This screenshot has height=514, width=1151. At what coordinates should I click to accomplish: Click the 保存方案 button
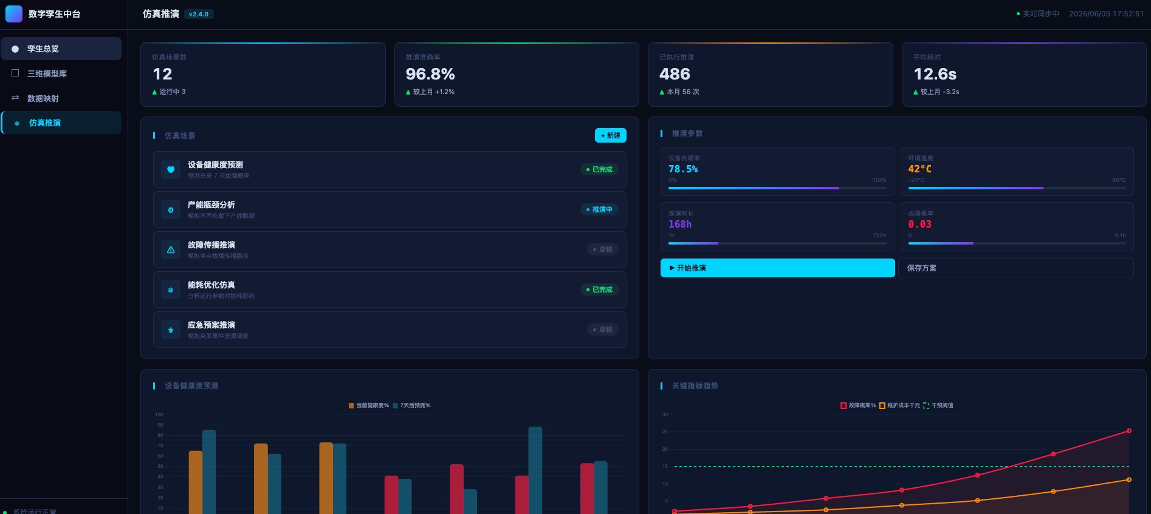(x=1016, y=268)
